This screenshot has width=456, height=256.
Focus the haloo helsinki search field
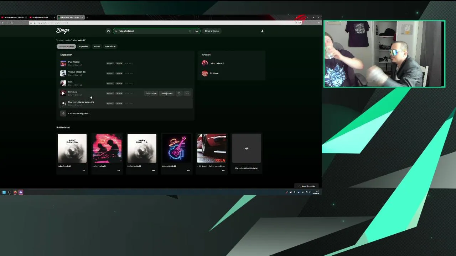(x=153, y=31)
